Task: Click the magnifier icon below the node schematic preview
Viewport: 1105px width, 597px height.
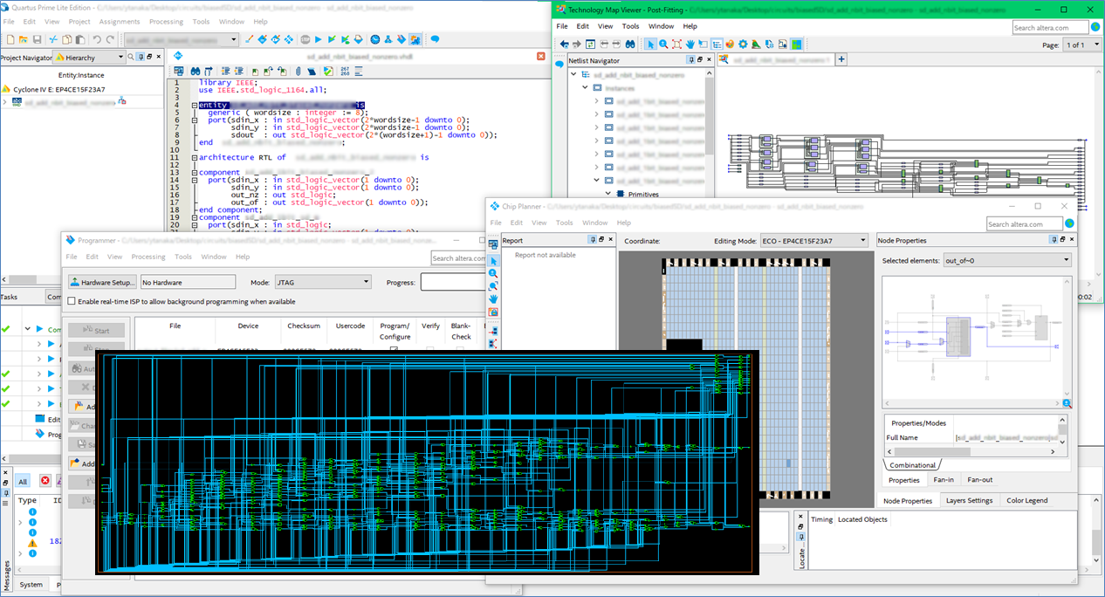Action: coord(1067,403)
